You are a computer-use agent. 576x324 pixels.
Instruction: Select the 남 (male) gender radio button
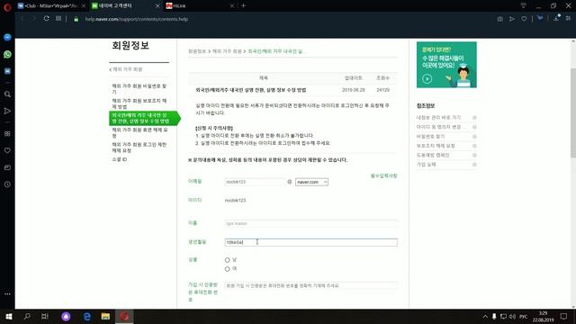228,260
